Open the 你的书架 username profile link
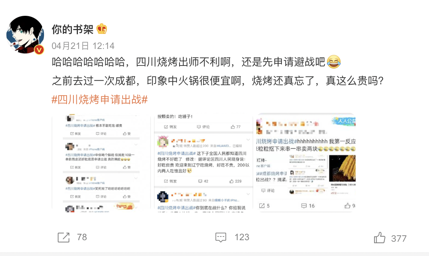429x256 pixels. 73,29
